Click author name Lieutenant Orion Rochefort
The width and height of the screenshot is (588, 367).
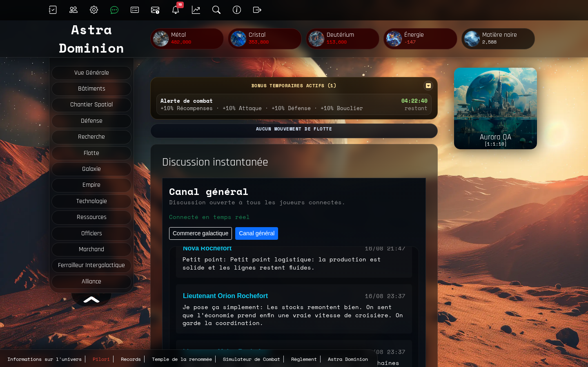225,296
